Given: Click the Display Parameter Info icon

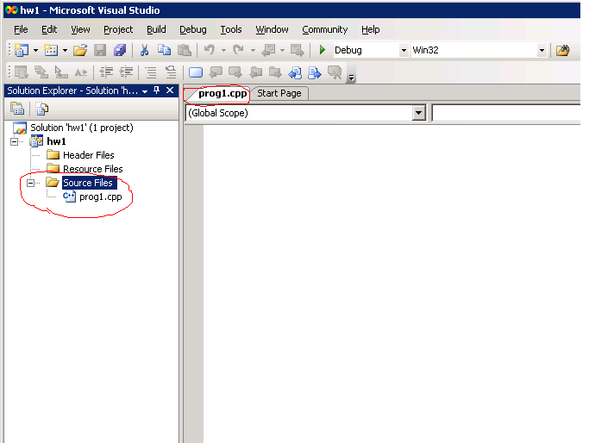Looking at the screenshot, I should pyautogui.click(x=41, y=72).
